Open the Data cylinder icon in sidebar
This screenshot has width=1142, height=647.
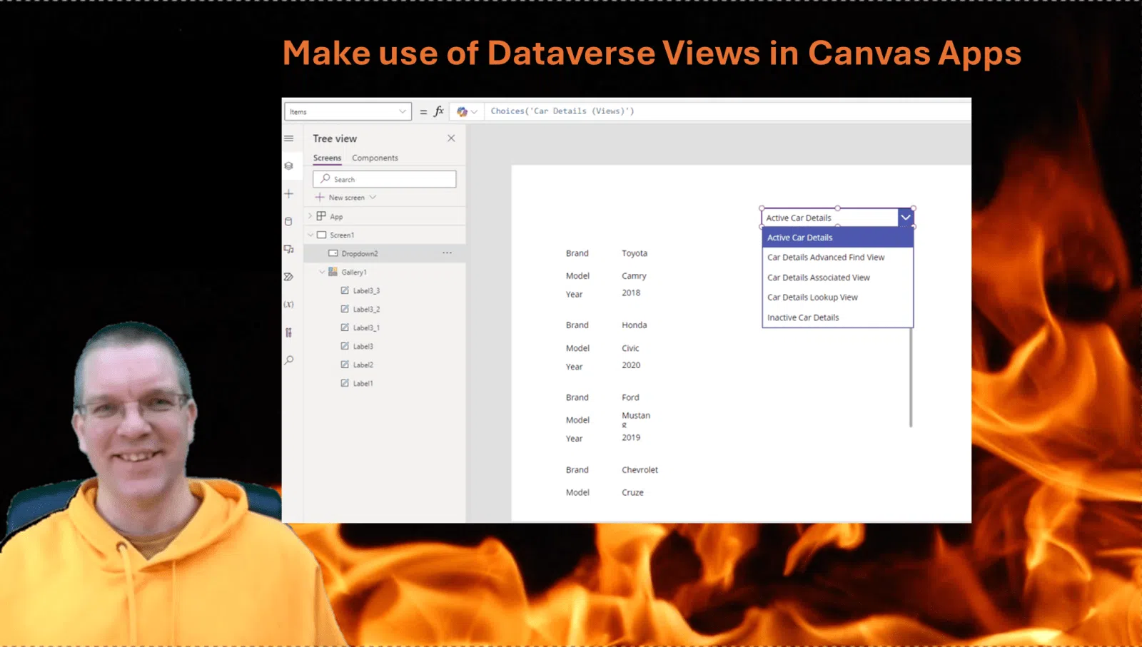coord(289,221)
